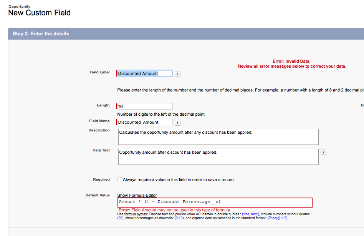The image size is (364, 236).
Task: Click into the Length input field
Action: [x=145, y=106]
